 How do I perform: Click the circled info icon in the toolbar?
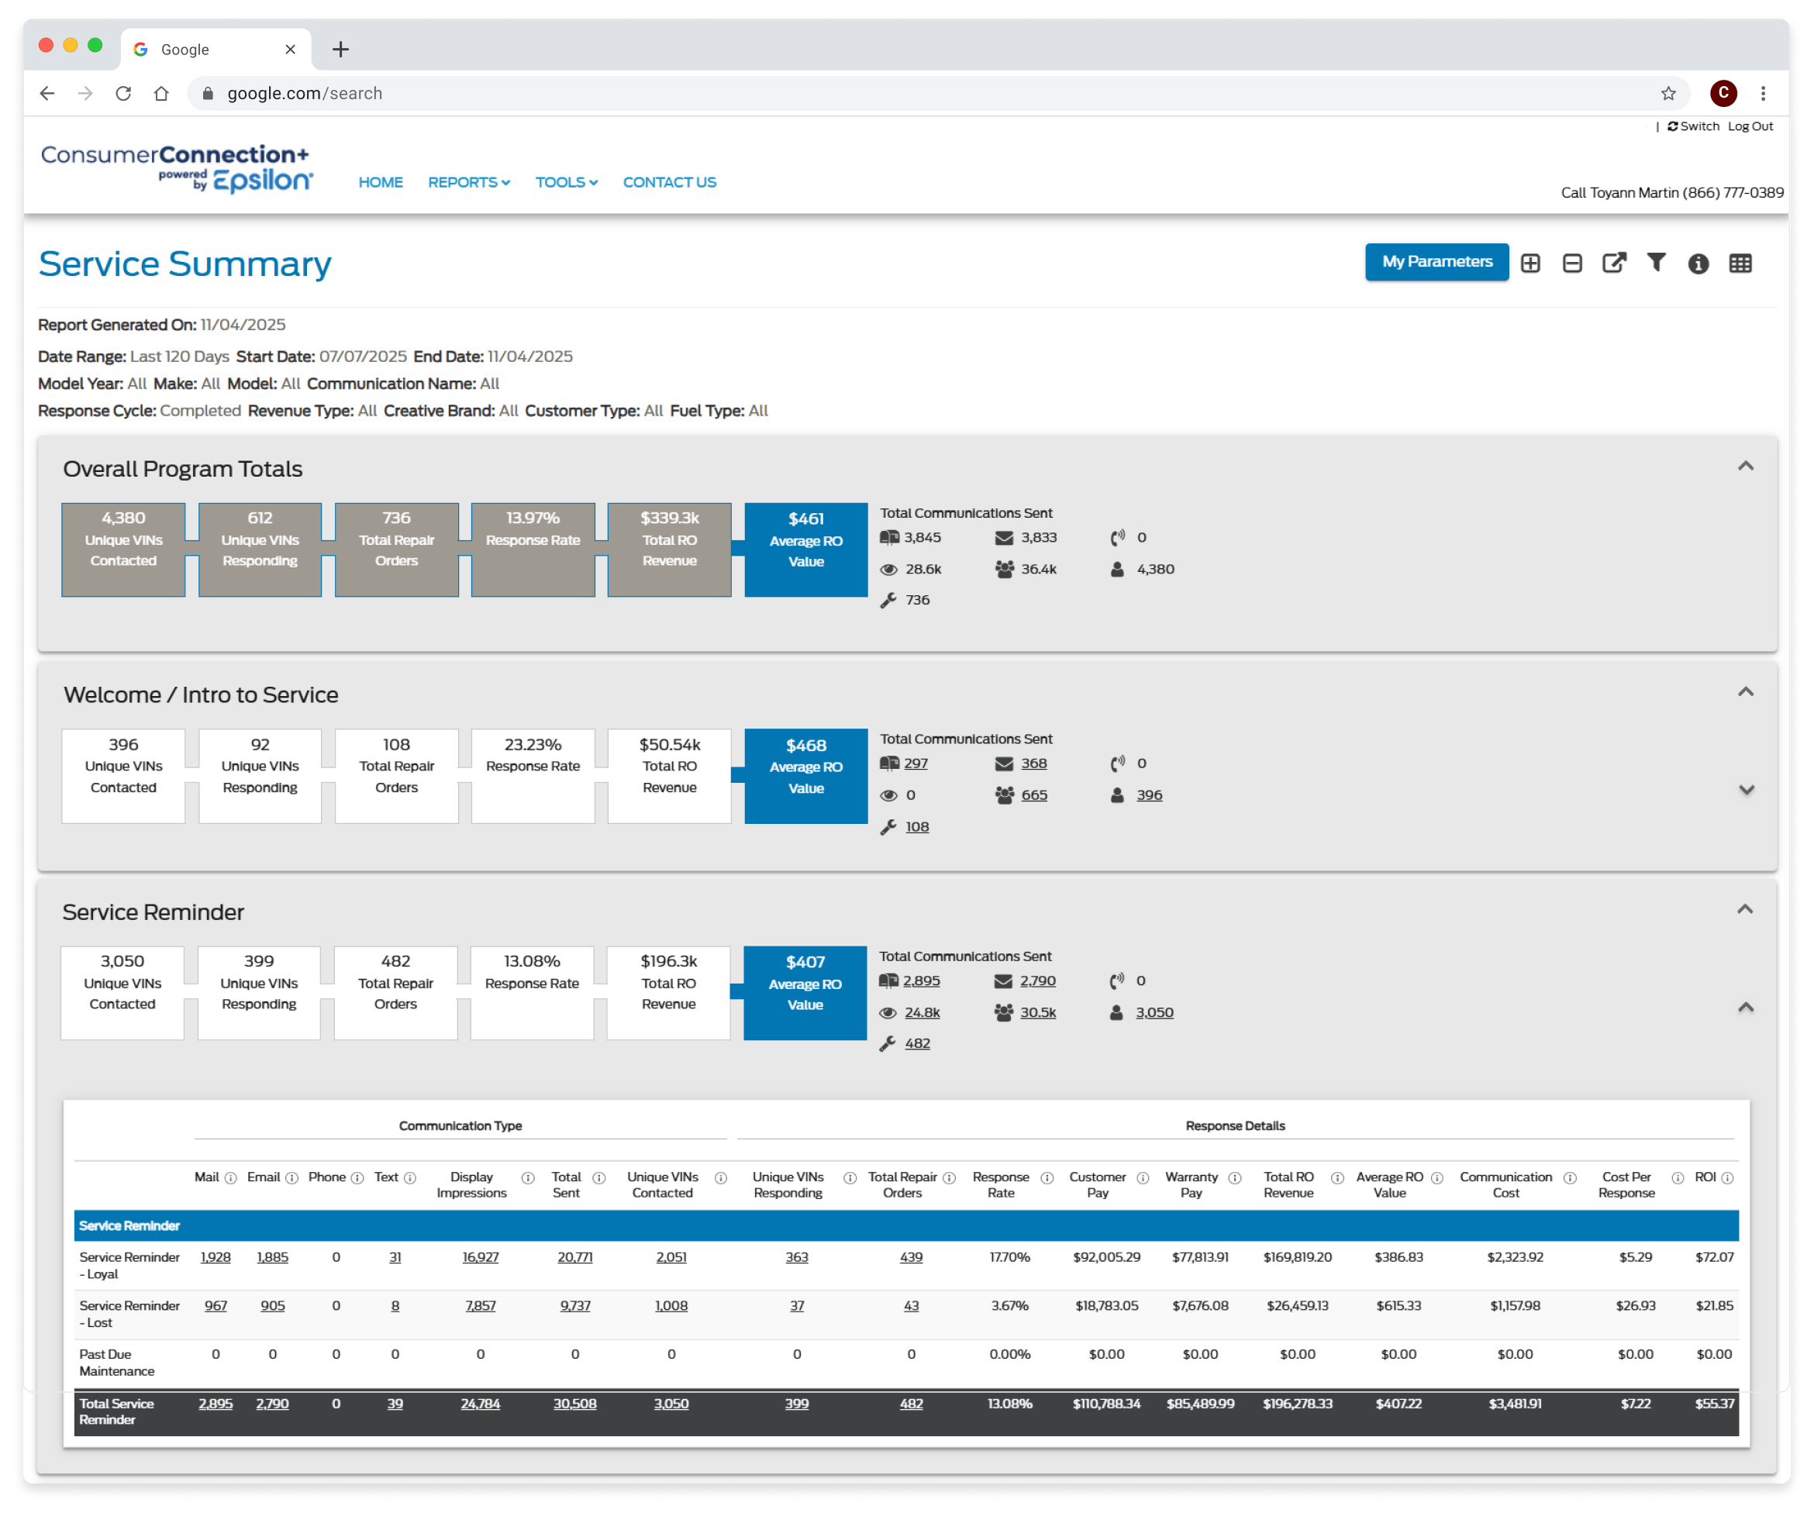coord(1698,264)
